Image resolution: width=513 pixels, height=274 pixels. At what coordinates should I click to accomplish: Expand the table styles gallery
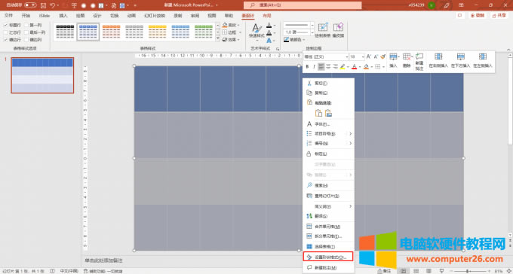click(x=218, y=39)
